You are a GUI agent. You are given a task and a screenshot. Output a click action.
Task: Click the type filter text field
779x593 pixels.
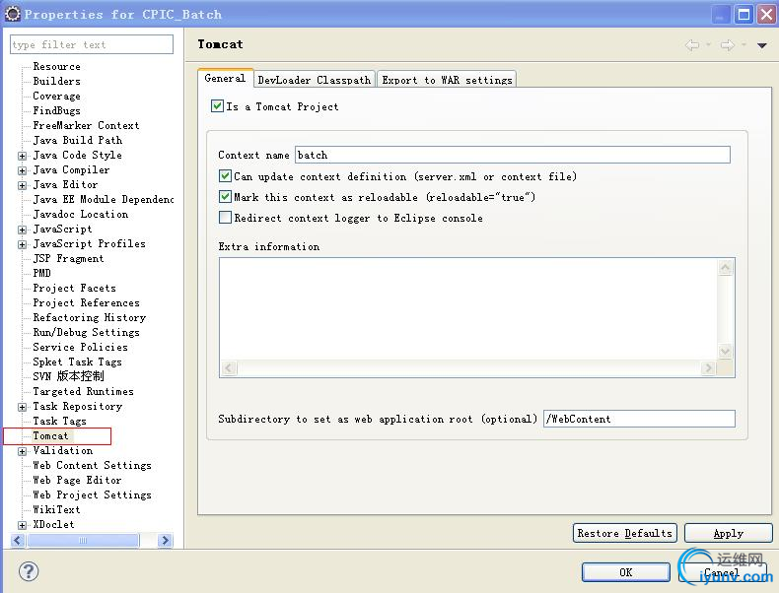pos(92,44)
